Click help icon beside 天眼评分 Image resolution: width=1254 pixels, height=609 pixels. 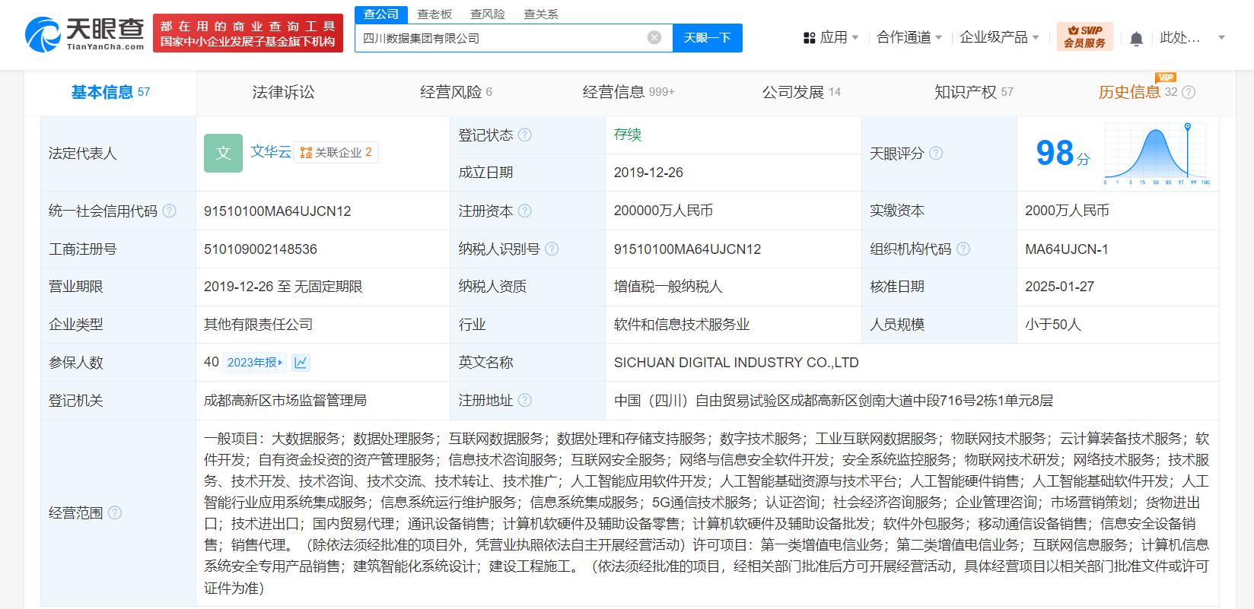tap(936, 154)
